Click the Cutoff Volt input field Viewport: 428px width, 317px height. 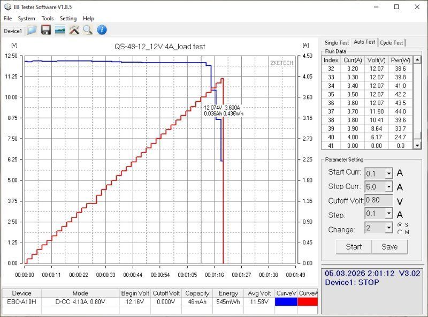(x=378, y=201)
